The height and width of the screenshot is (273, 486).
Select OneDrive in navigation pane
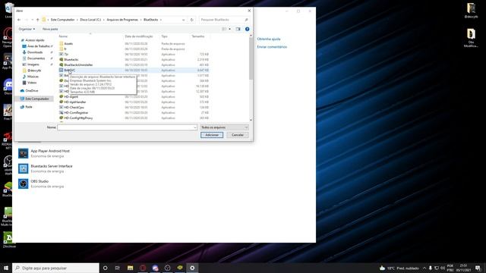(32, 91)
